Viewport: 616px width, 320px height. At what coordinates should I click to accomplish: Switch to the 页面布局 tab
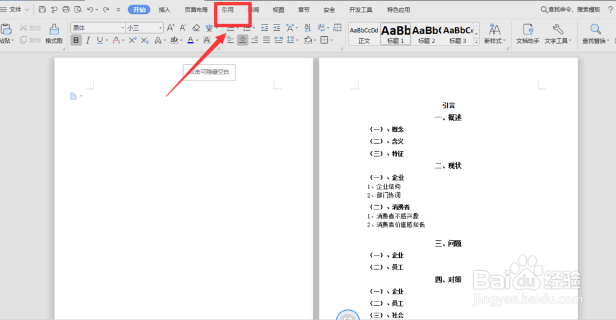[196, 10]
